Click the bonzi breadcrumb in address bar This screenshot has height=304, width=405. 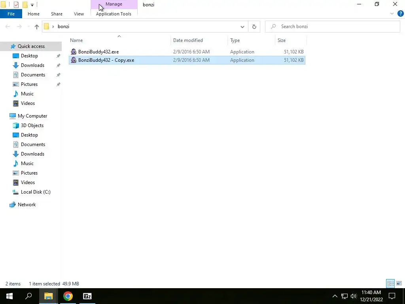(63, 27)
